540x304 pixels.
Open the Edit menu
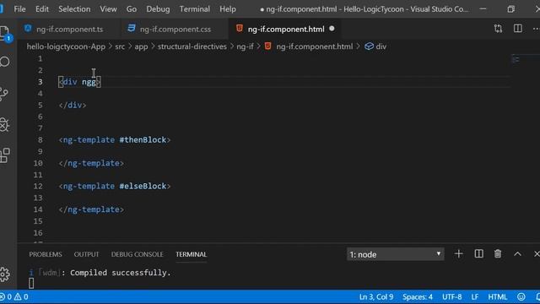coord(42,9)
